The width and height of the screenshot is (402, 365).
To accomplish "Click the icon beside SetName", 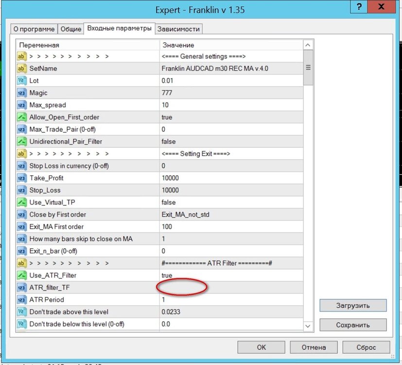I will 21,69.
